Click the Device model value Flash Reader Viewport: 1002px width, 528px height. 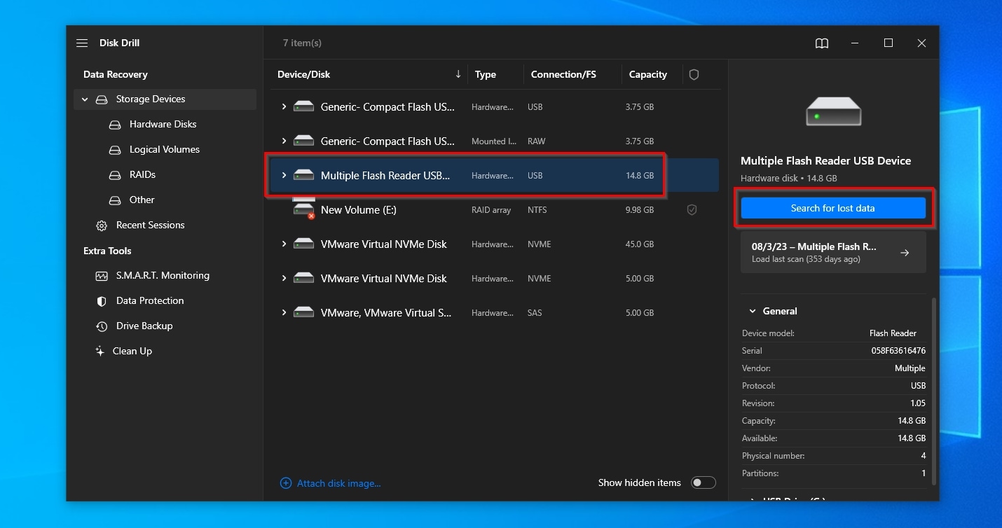click(893, 333)
